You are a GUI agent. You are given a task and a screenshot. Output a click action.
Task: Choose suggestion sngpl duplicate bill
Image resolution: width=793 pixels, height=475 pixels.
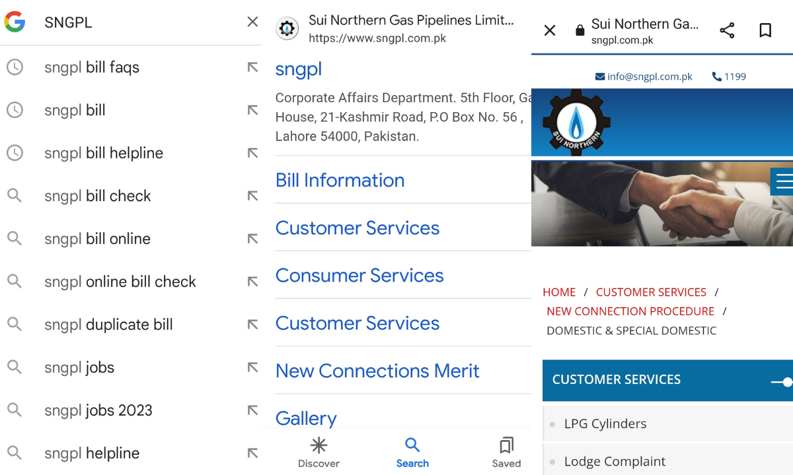[x=108, y=325]
